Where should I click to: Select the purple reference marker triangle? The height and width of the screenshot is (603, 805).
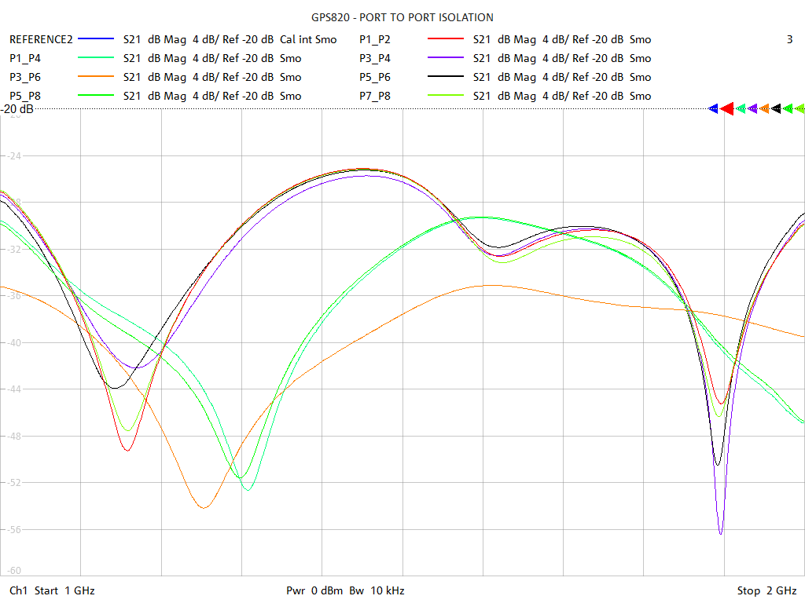click(752, 109)
